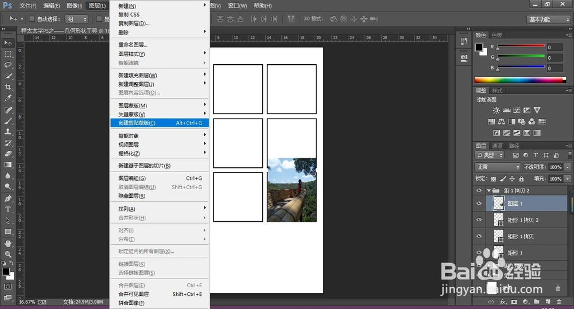Select the Move tool in toolbox
This screenshot has height=309, width=574.
coord(7,43)
